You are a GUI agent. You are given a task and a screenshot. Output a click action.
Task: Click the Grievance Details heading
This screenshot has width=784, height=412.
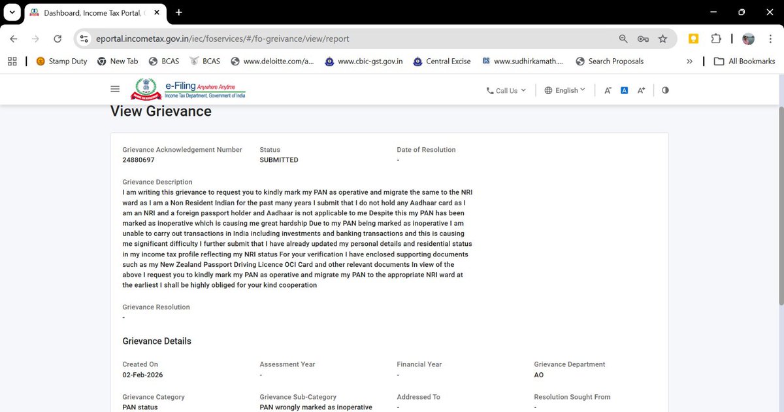[x=157, y=341]
